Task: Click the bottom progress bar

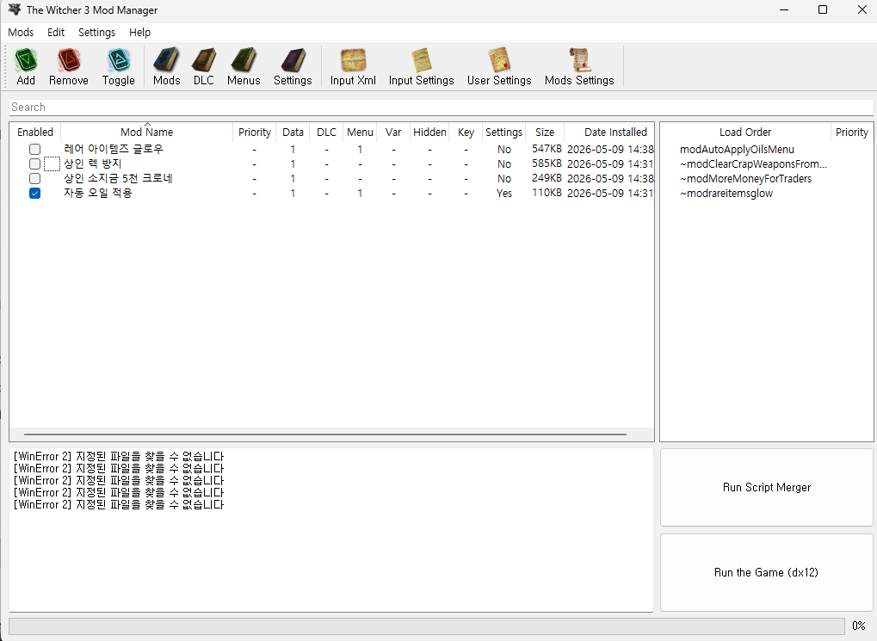Action: (x=427, y=626)
